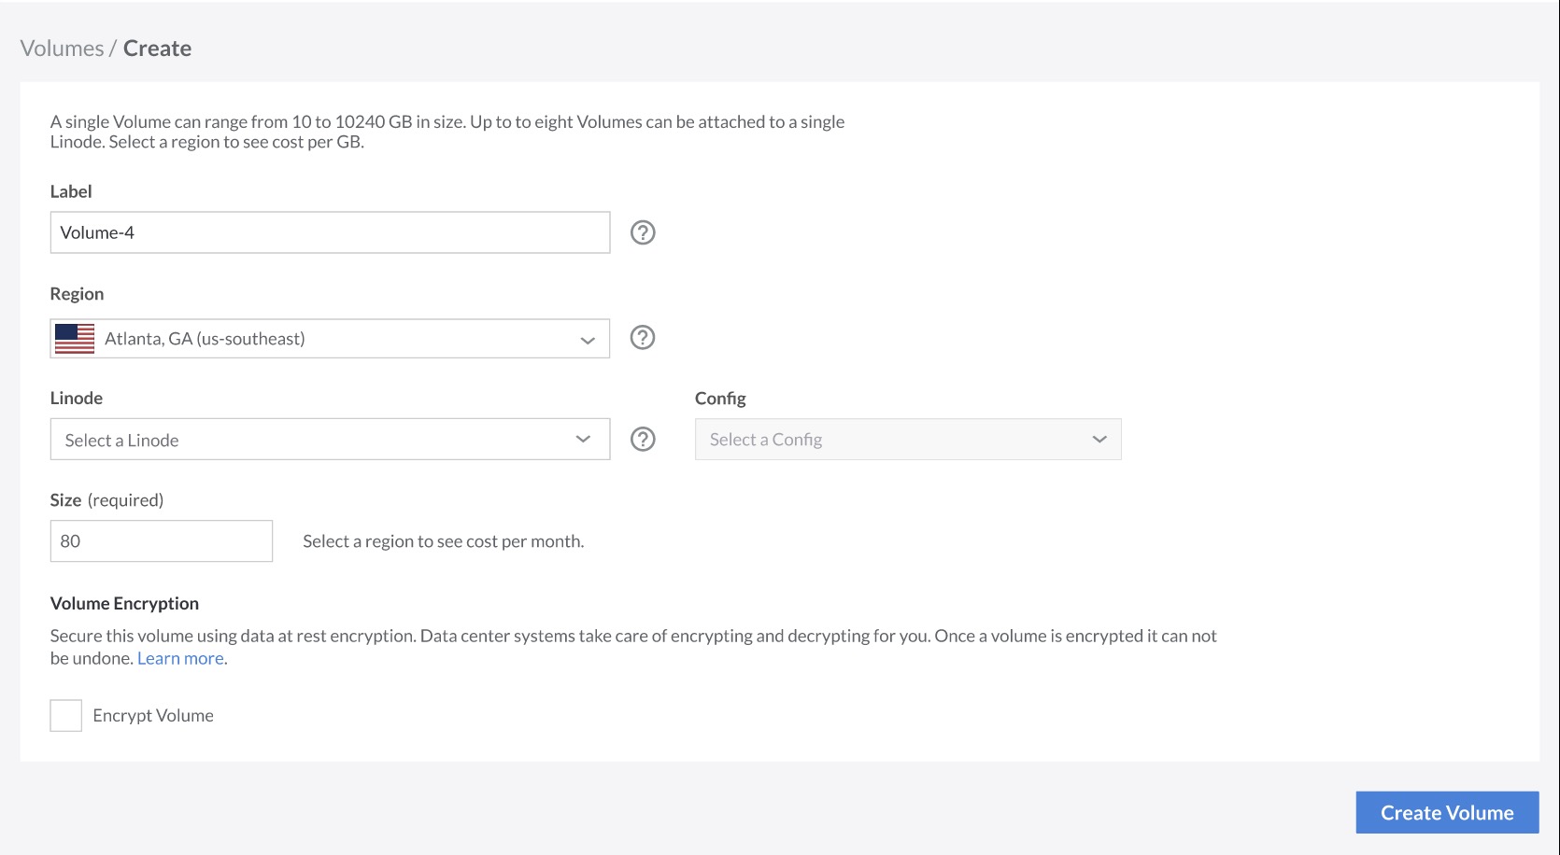1560x855 pixels.
Task: Click the Size input showing 80
Action: (x=161, y=541)
